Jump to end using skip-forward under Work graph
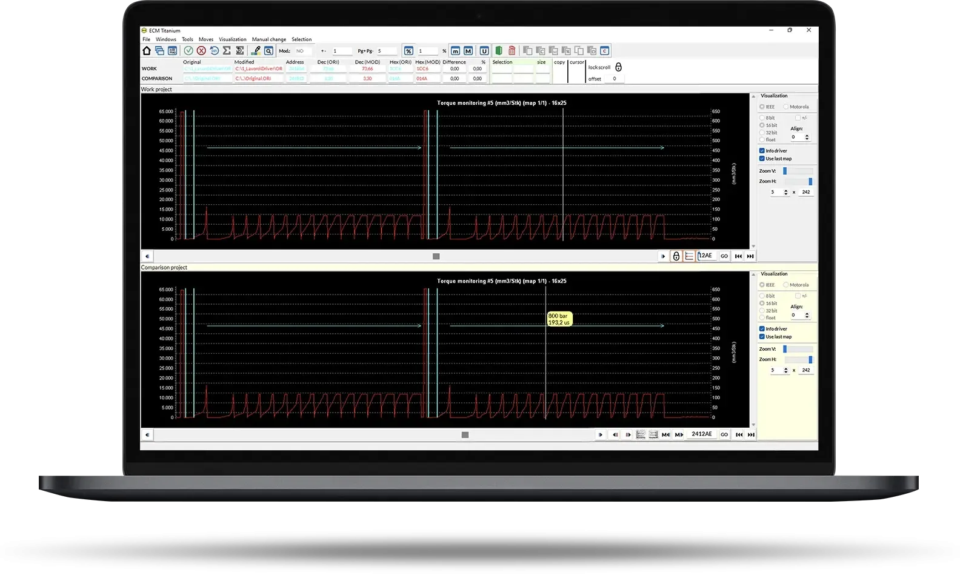 coord(750,256)
